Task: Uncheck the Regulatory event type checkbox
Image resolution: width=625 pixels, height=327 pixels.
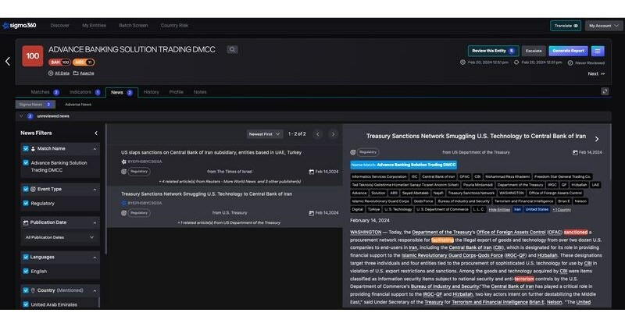Action: tap(26, 204)
